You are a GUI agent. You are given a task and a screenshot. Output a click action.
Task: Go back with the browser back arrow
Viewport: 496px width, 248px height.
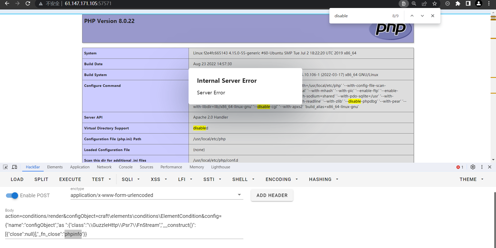(x=7, y=4)
